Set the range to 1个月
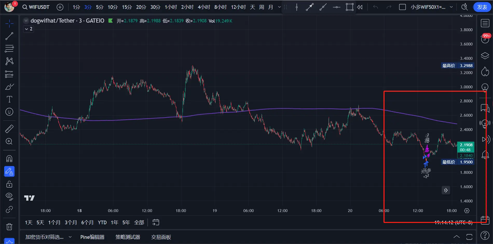Viewport: 493px width, 244px height. [54, 222]
